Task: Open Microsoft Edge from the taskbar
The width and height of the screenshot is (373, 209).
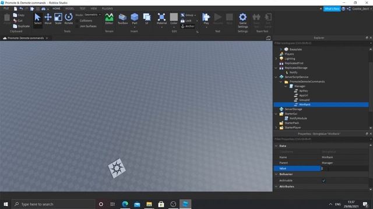Action: click(125, 204)
